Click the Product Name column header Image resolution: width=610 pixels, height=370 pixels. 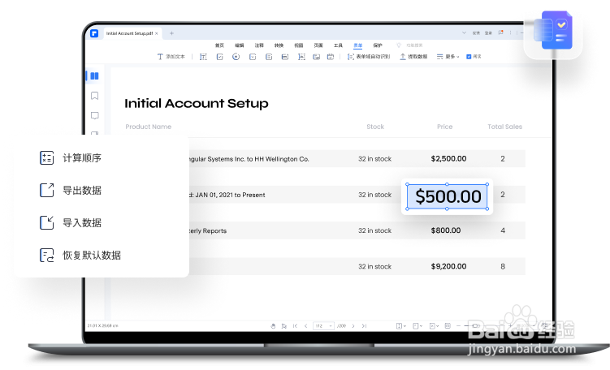pos(148,127)
